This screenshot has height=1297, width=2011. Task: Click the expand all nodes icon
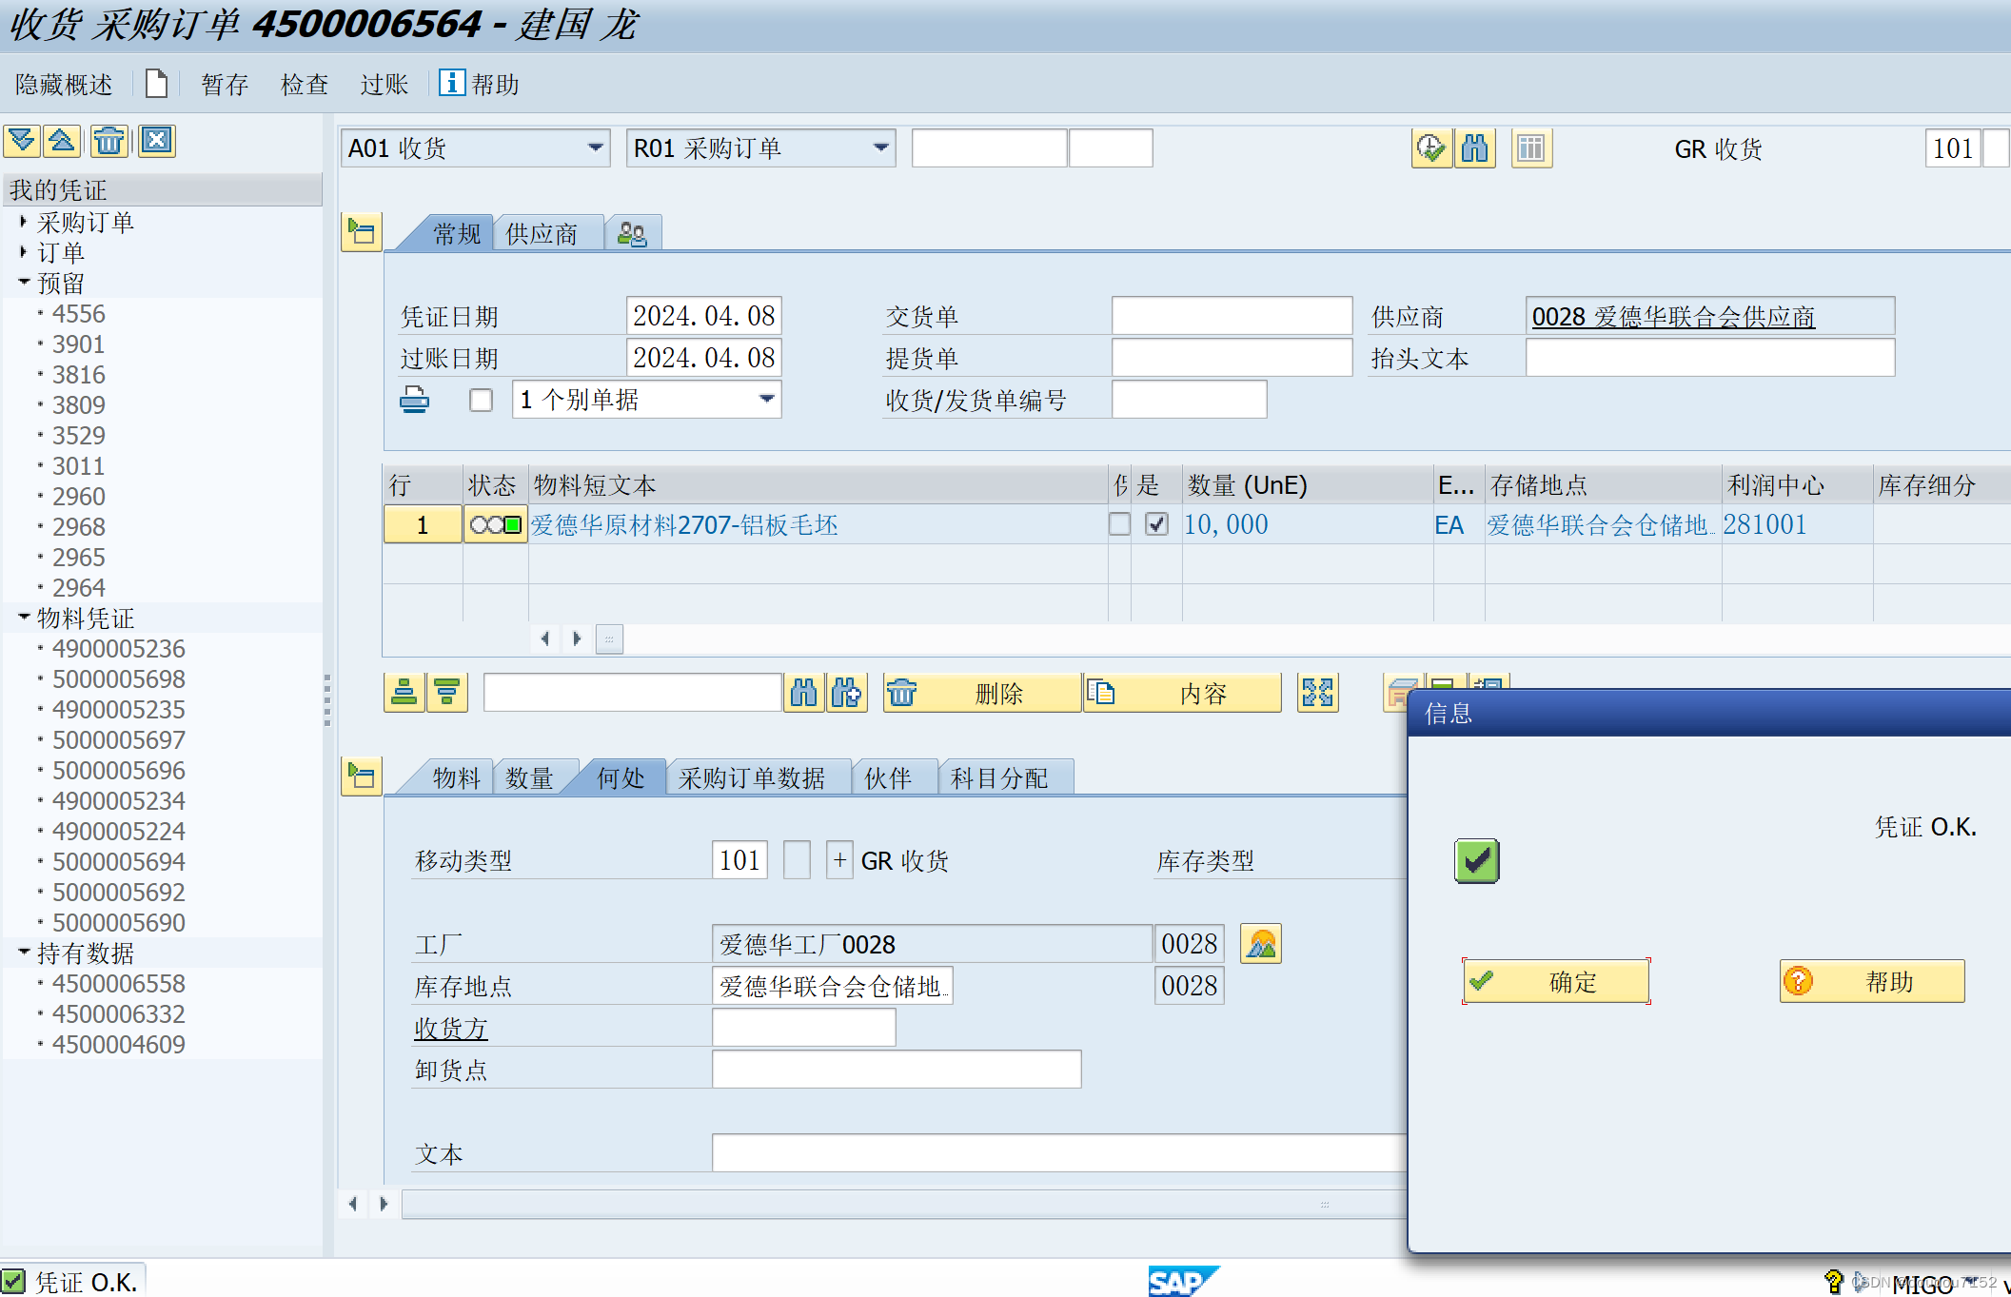22,142
